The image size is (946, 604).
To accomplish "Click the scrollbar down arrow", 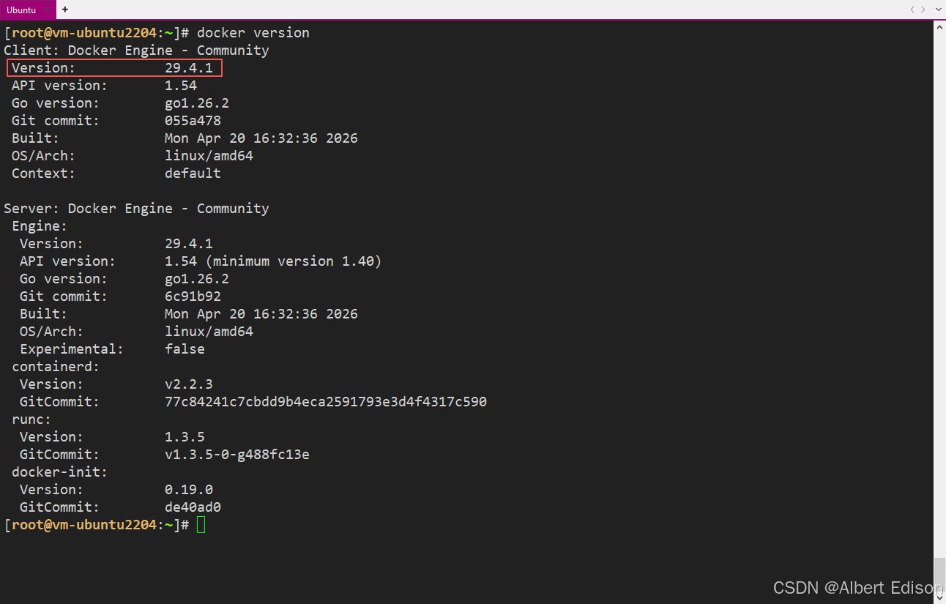I will tap(940, 598).
